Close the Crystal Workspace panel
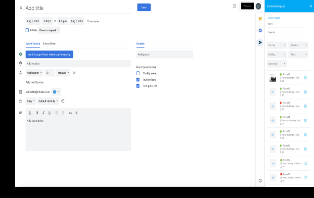 pos(311,6)
